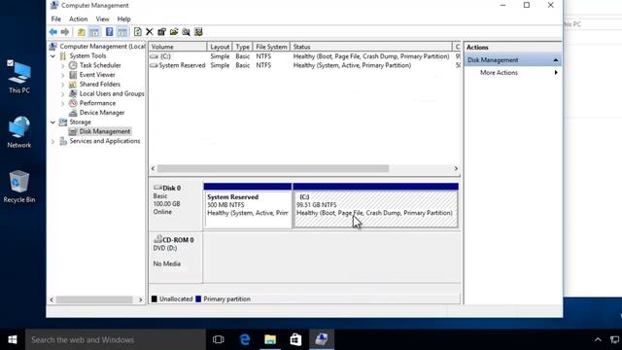This screenshot has height=350, width=622.
Task: Click the last toolbar icon with checkmark
Action: (x=198, y=32)
